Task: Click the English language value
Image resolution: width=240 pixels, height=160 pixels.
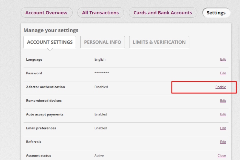Action: point(100,60)
